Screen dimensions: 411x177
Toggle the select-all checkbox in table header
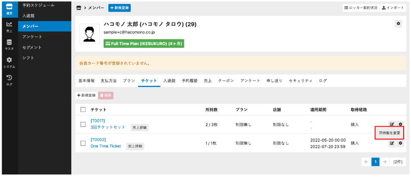[x=83, y=110]
